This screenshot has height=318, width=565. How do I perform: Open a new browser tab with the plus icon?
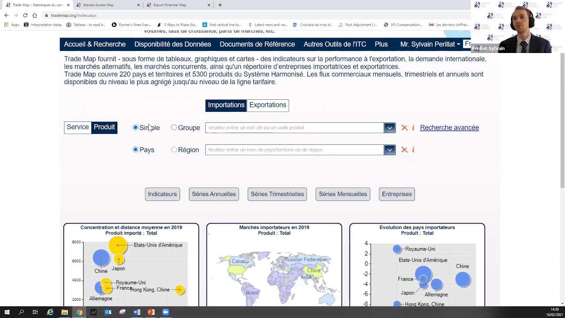coord(220,5)
